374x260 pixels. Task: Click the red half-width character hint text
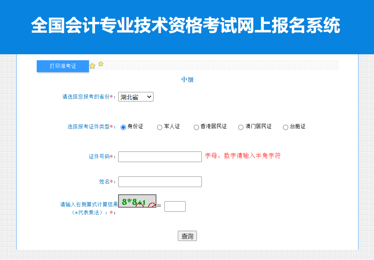(242, 155)
